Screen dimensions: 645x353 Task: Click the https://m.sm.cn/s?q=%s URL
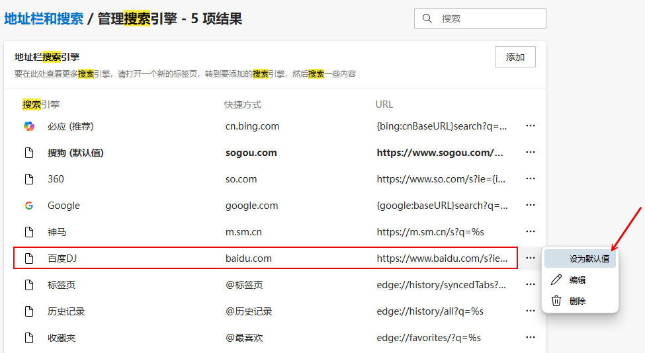(x=430, y=232)
